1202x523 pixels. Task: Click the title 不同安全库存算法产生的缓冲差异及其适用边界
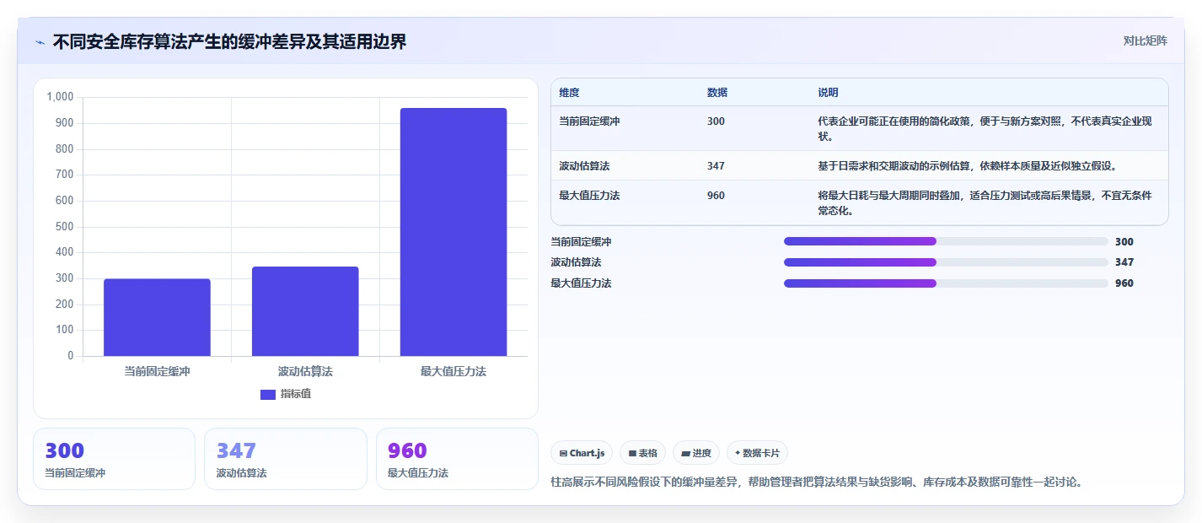pyautogui.click(x=229, y=41)
